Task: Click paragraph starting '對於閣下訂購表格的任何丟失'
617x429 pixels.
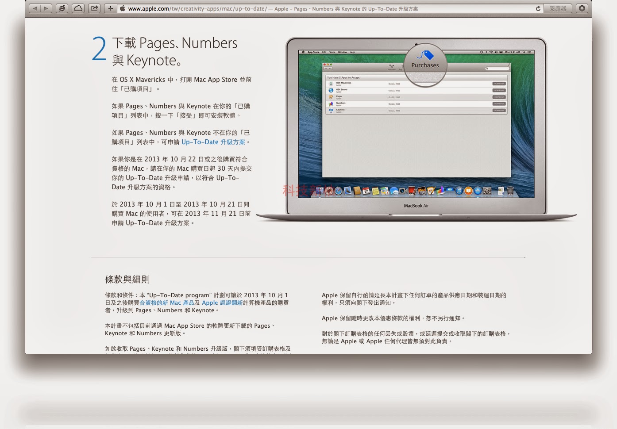Action: [x=416, y=337]
